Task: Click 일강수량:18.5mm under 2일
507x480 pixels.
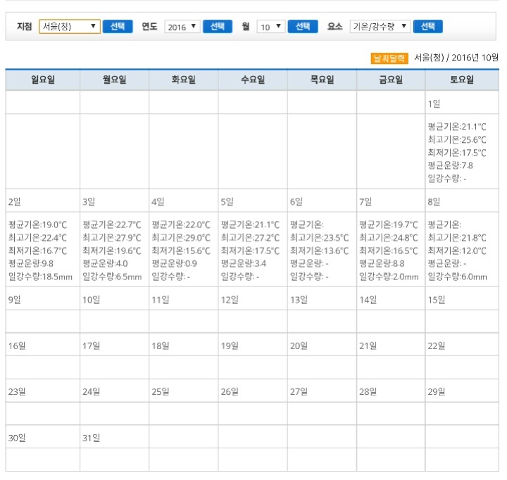Action: [x=40, y=277]
